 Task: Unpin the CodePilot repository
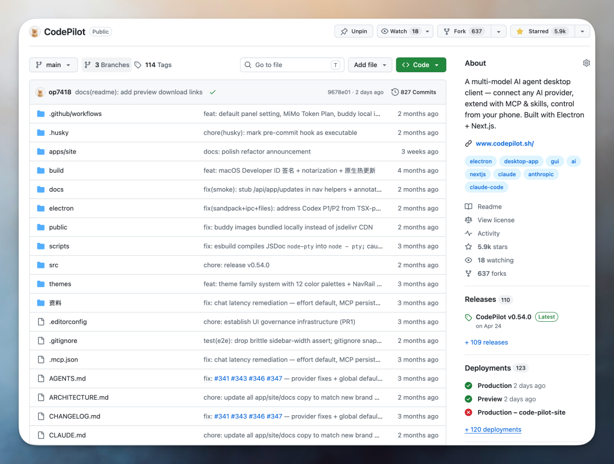pyautogui.click(x=354, y=31)
